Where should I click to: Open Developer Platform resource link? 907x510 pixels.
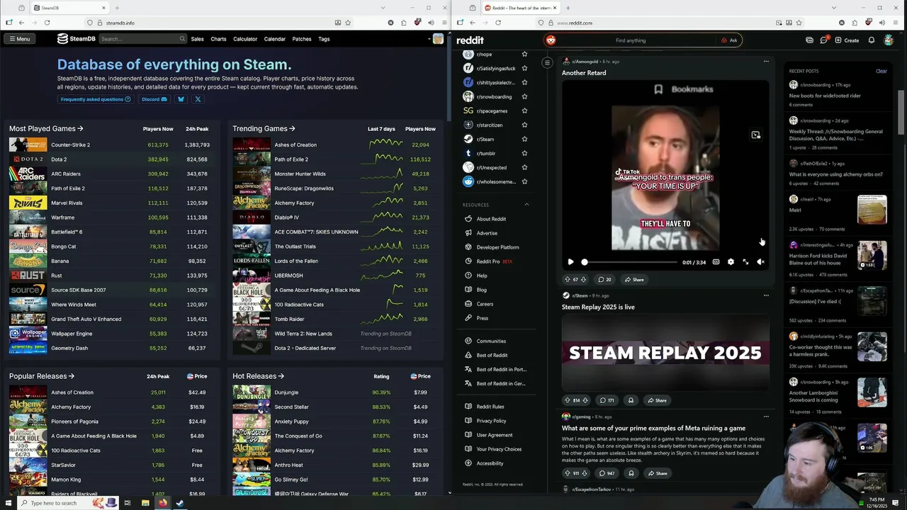[x=497, y=247]
